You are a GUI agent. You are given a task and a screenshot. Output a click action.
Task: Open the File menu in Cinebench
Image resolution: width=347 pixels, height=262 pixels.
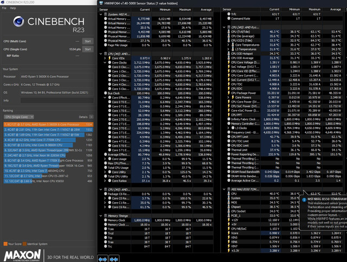(x=4, y=8)
